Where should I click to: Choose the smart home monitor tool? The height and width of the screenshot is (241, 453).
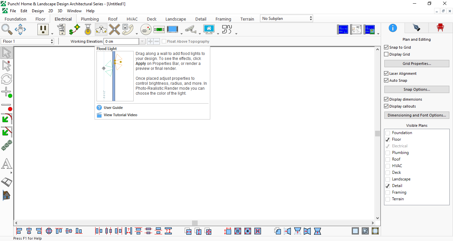tap(209, 29)
